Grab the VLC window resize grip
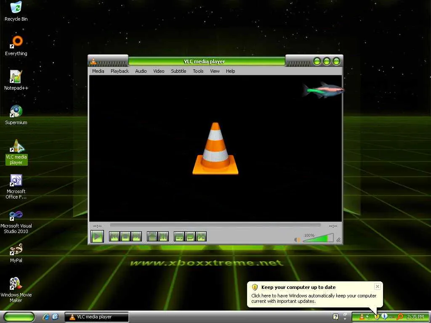 339,240
